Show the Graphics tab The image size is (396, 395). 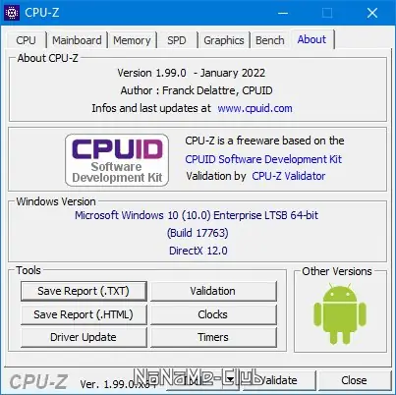(224, 40)
